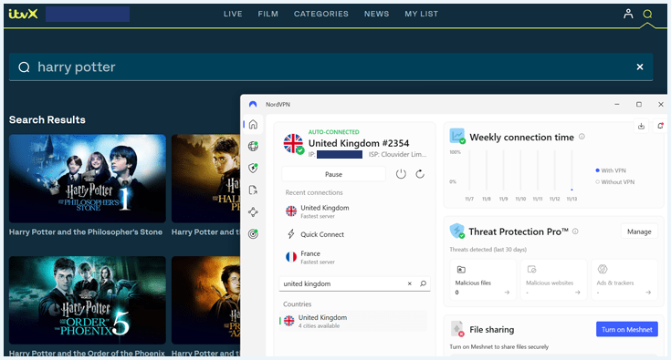Open the ITVX user account icon
Screen dimensions: 671x360
tap(628, 14)
